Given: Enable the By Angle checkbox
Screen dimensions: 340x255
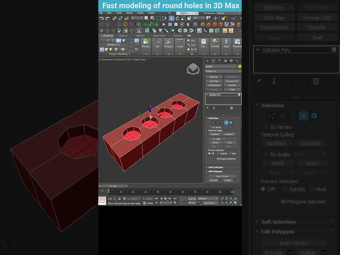Looking at the screenshot, I should pyautogui.click(x=210, y=139).
